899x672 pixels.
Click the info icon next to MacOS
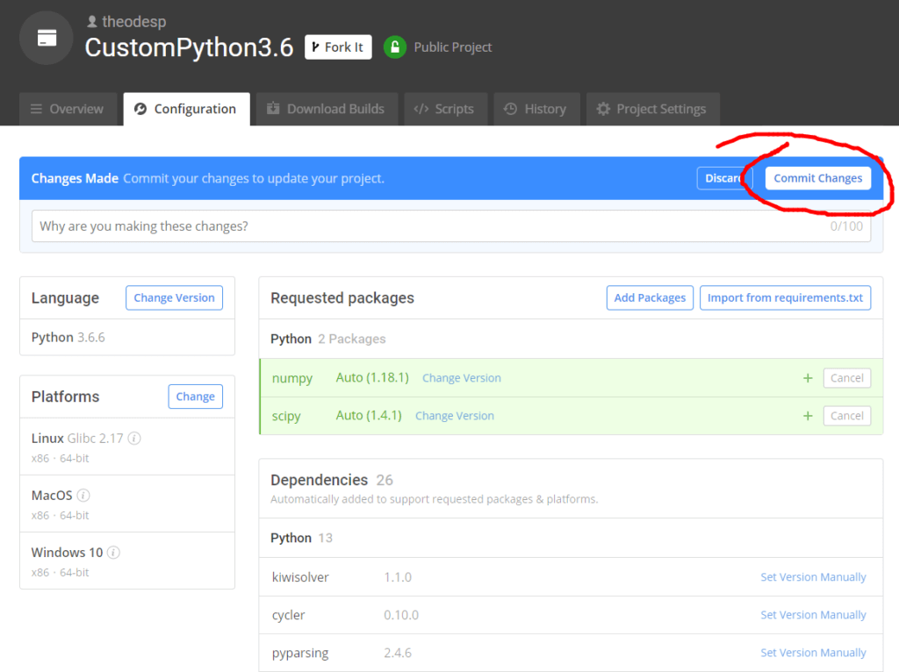[x=83, y=496]
